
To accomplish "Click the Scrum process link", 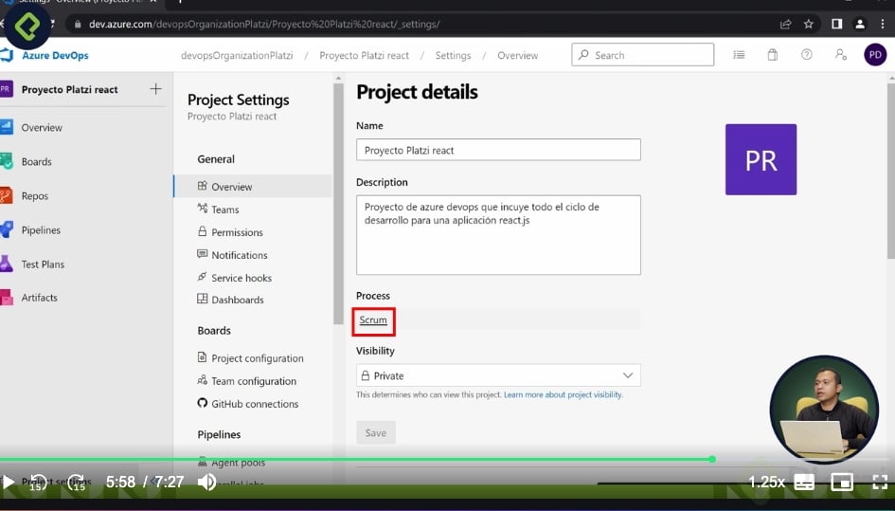I will [x=373, y=320].
